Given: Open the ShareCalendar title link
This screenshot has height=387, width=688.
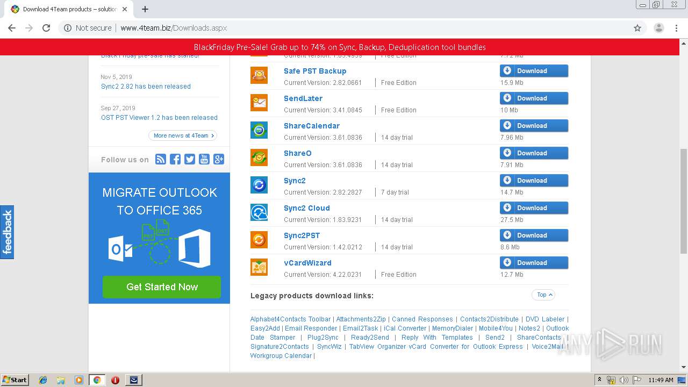Looking at the screenshot, I should pos(312,126).
